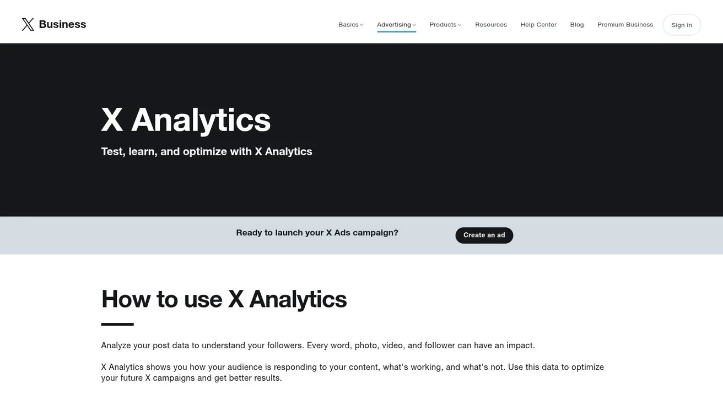Click the chevron next to Products
Screen dimensions: 723x406
click(x=460, y=25)
